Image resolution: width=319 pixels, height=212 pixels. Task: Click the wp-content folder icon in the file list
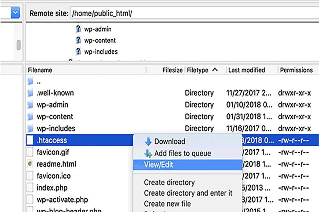pyautogui.click(x=30, y=116)
